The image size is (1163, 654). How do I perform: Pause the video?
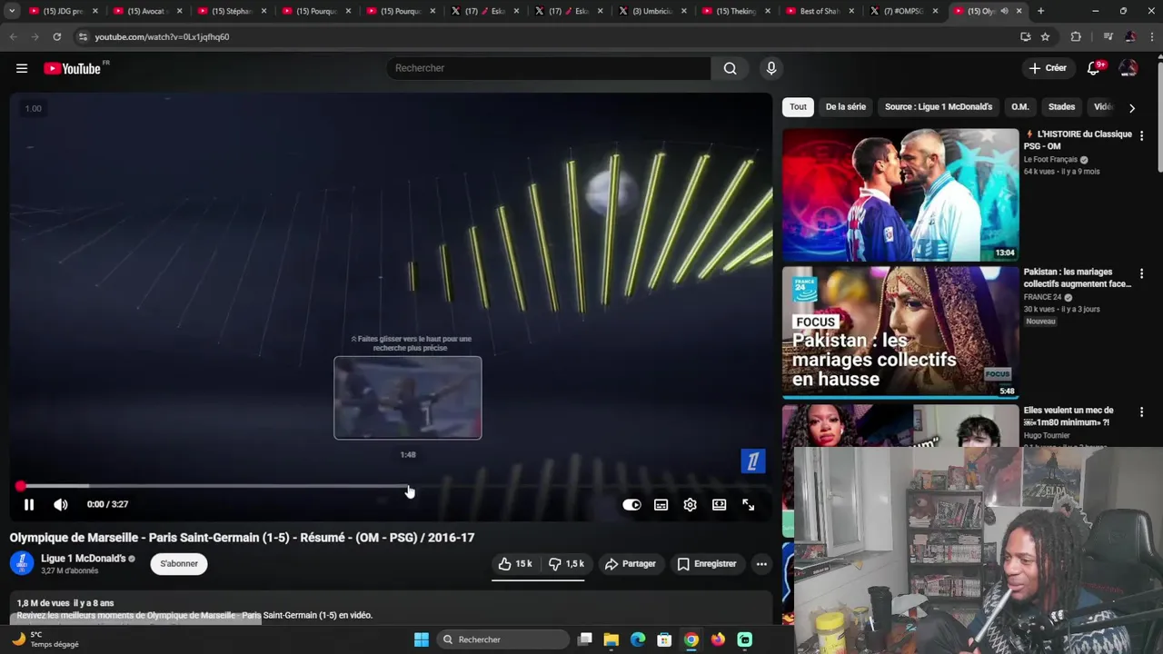29,504
